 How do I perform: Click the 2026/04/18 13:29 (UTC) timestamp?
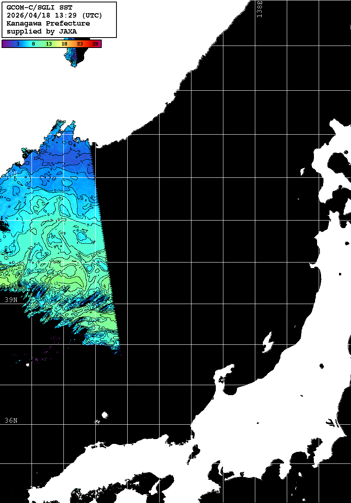[55, 16]
